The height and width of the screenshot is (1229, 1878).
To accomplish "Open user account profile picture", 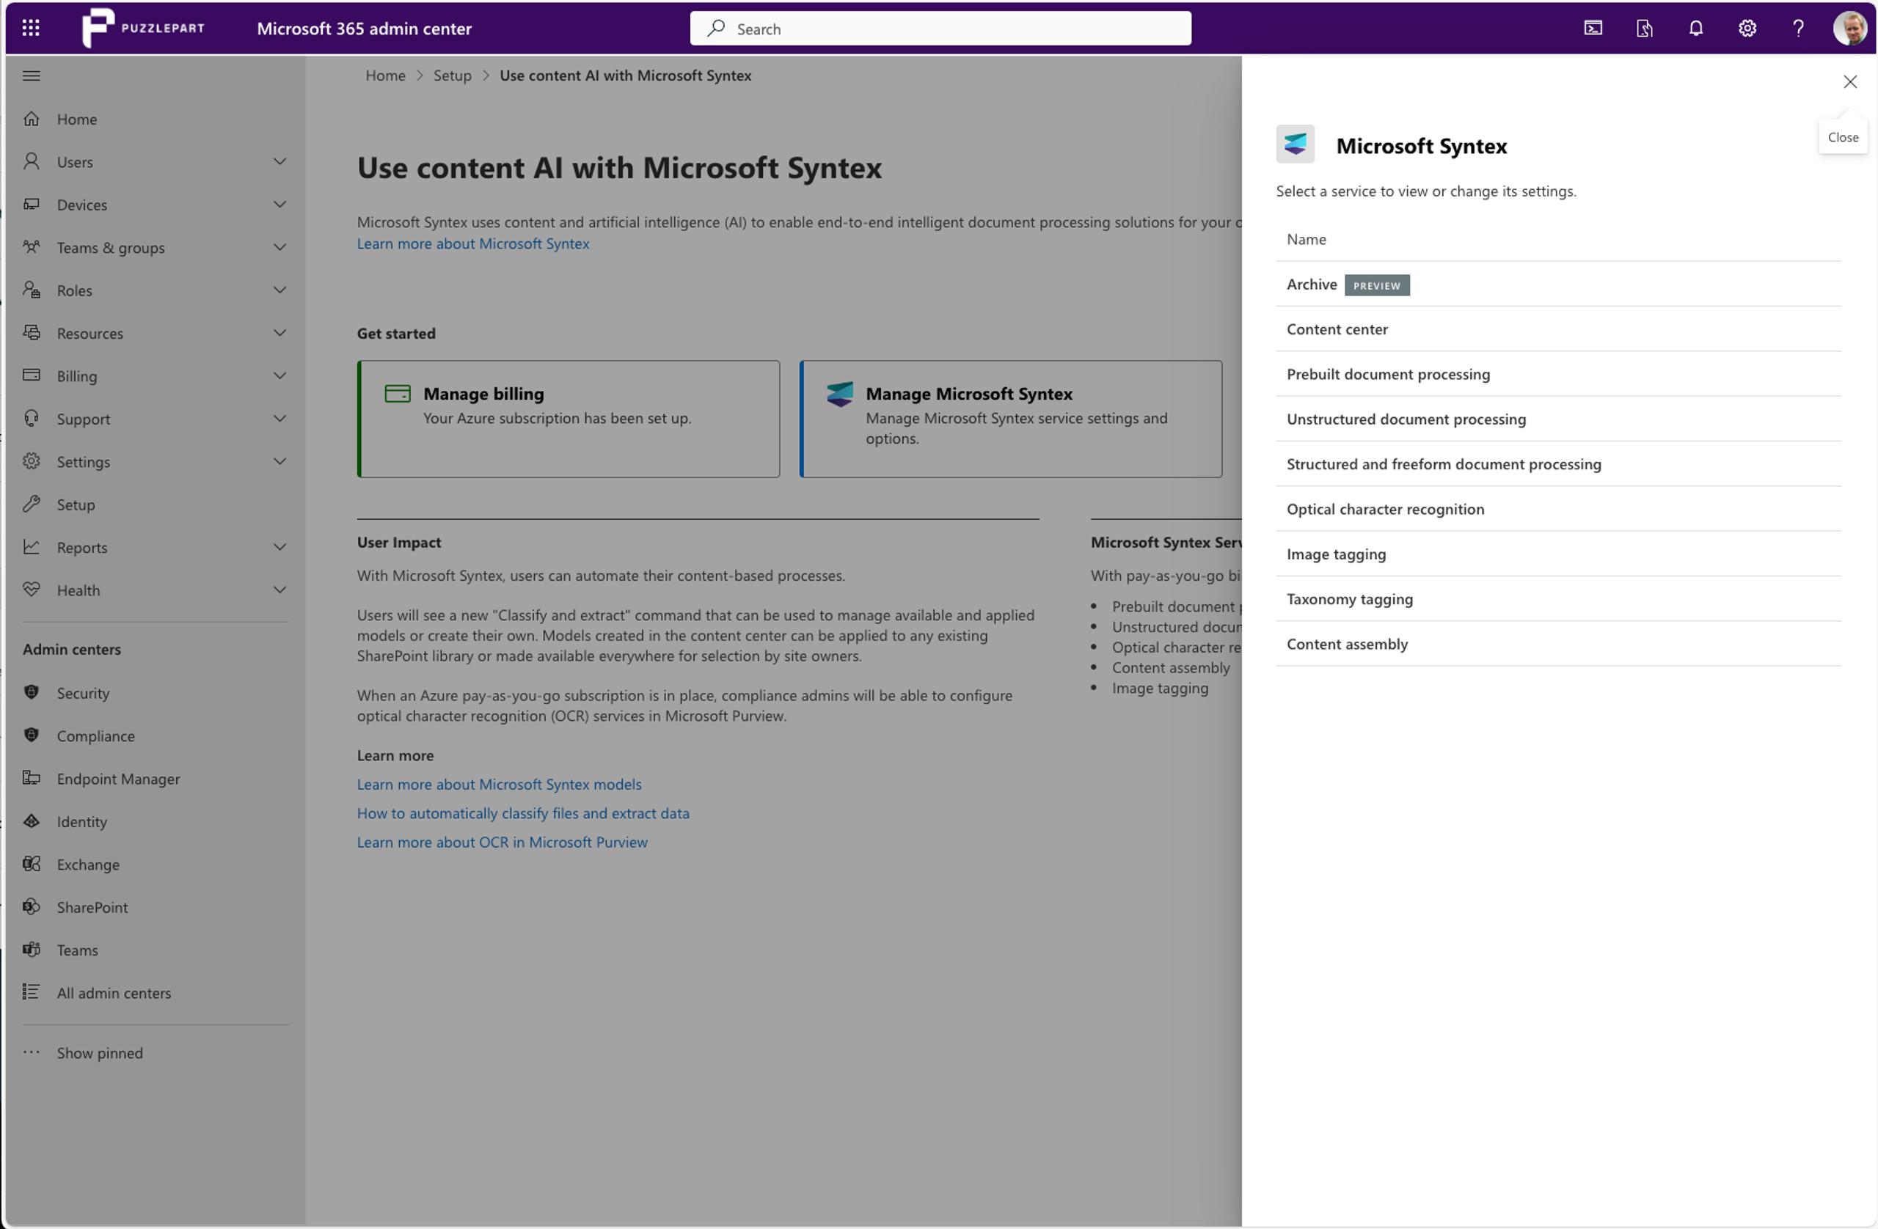I will [x=1849, y=29].
